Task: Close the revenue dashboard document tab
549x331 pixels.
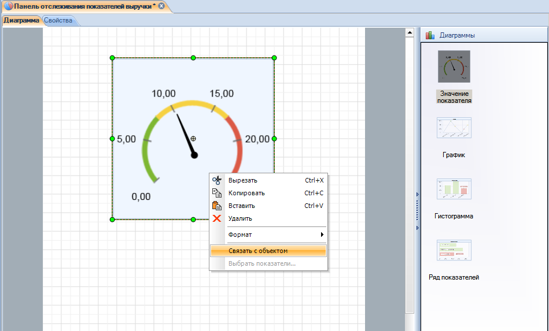Action: point(161,6)
